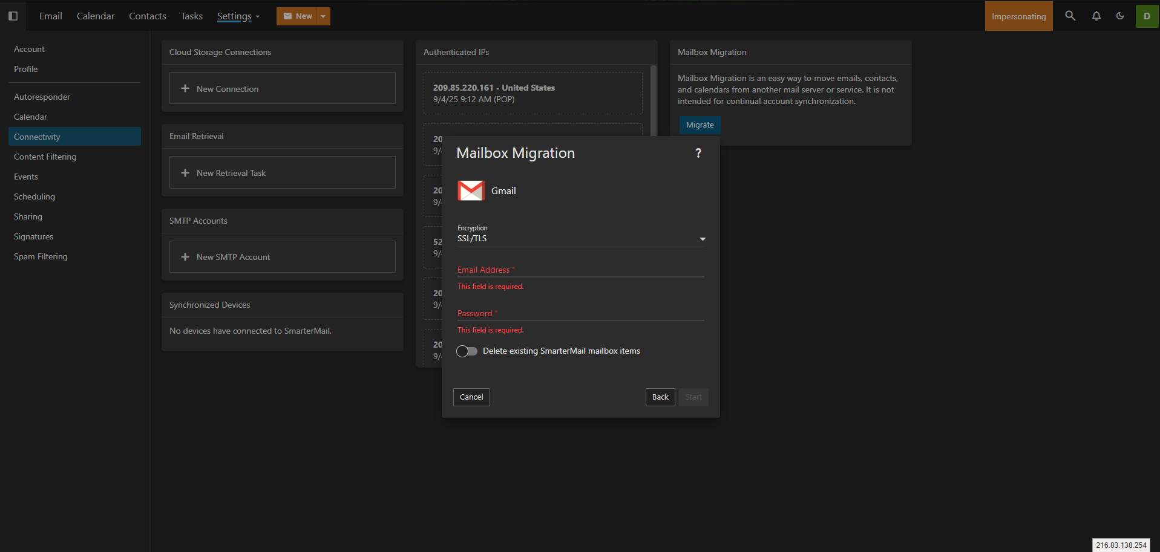1160x552 pixels.
Task: Go to the Calendar top navigation tab
Action: click(96, 16)
